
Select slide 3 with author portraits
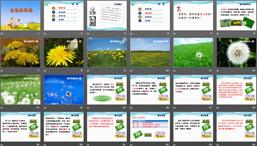[x=107, y=16]
